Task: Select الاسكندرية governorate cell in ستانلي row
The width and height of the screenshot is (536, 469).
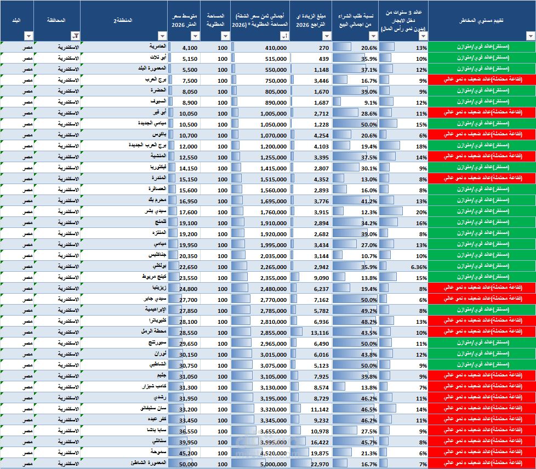Action: click(x=57, y=442)
